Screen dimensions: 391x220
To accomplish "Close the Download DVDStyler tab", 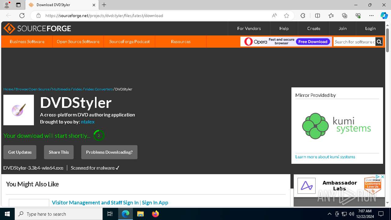I will [x=94, y=5].
